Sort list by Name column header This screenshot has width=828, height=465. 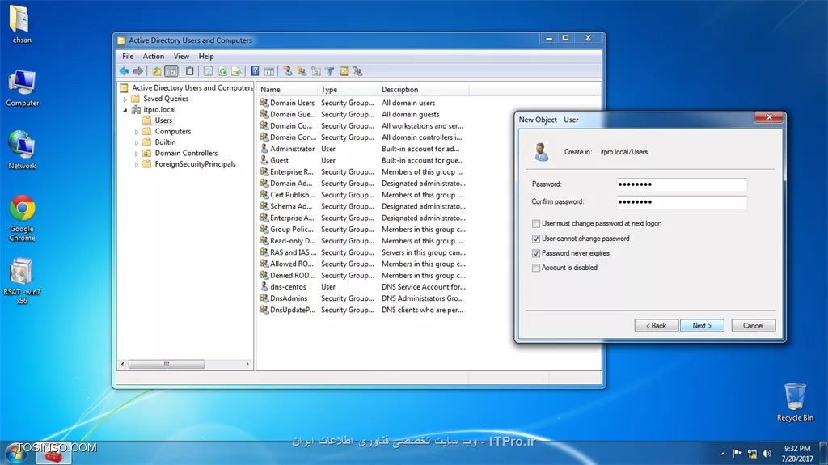coord(287,89)
